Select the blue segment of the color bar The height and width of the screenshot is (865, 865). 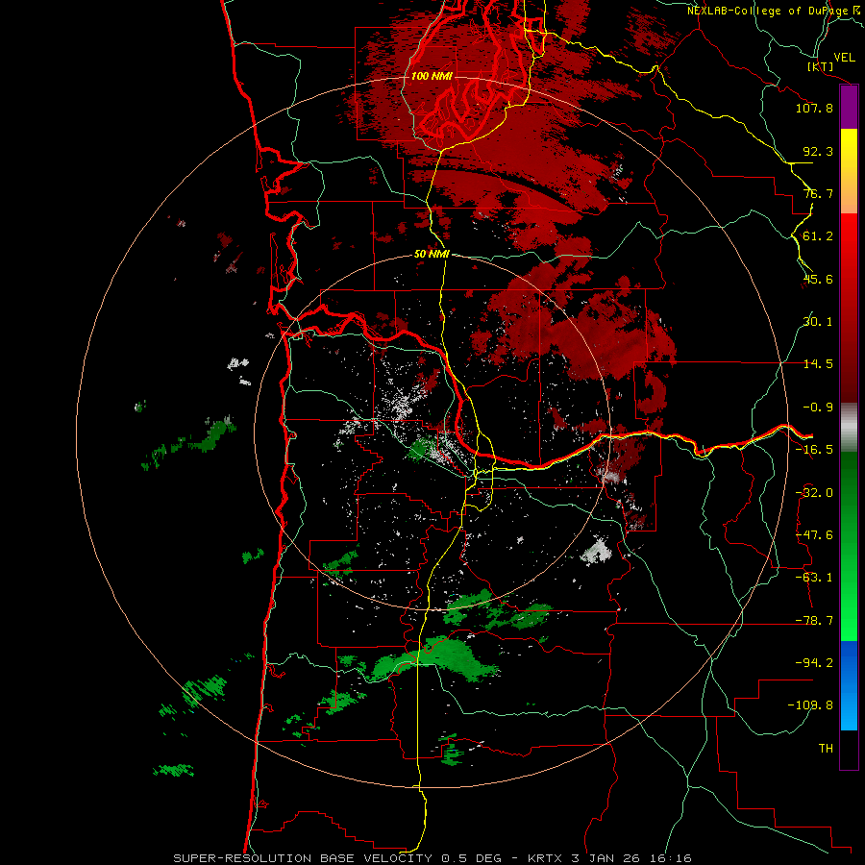click(x=849, y=685)
